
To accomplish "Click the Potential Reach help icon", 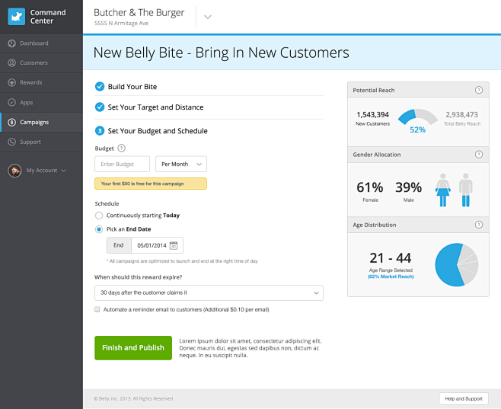I will pyautogui.click(x=479, y=90).
